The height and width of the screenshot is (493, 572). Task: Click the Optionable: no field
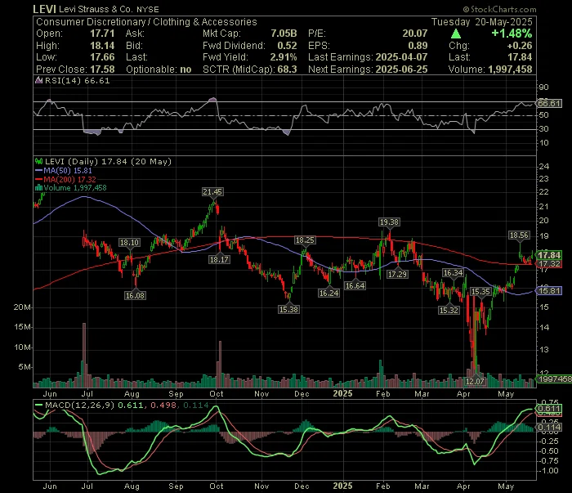pyautogui.click(x=159, y=69)
